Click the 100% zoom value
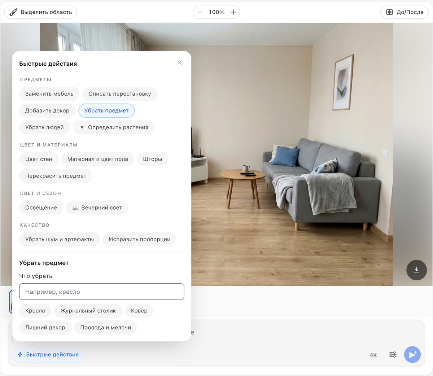433x376 pixels. [x=216, y=12]
